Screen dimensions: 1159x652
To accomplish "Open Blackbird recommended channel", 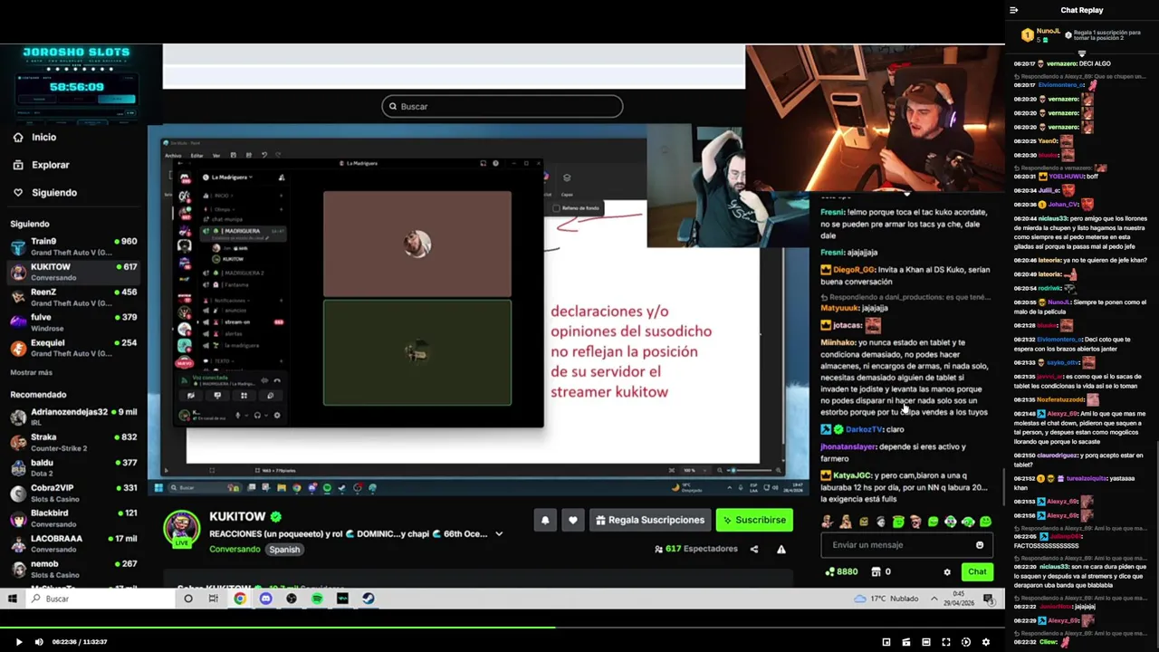I will pos(73,518).
